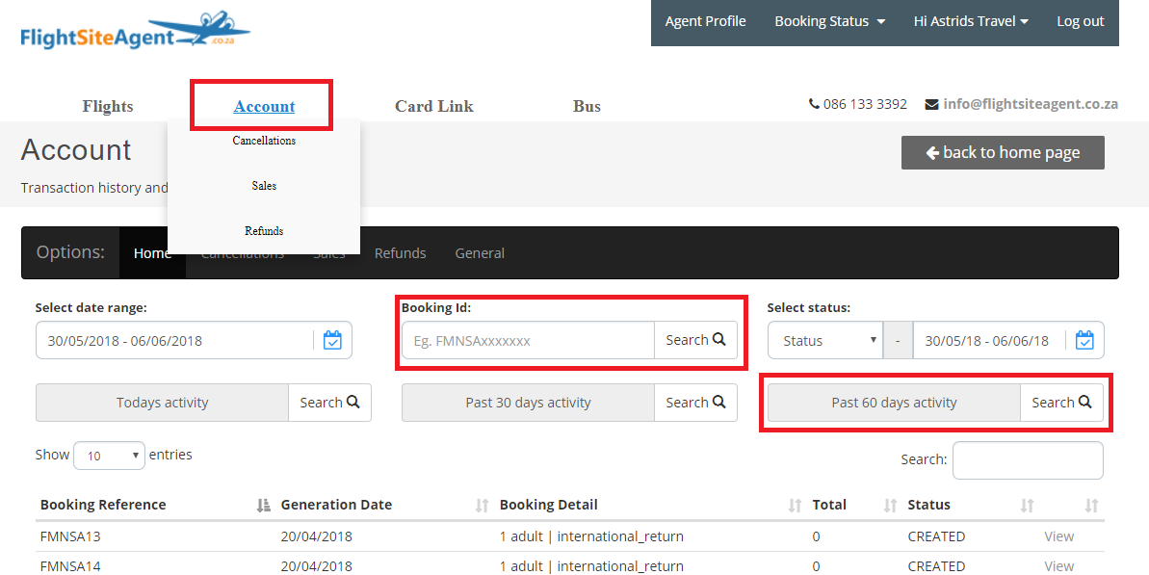
Task: Click the table Search filter box
Action: click(1028, 460)
